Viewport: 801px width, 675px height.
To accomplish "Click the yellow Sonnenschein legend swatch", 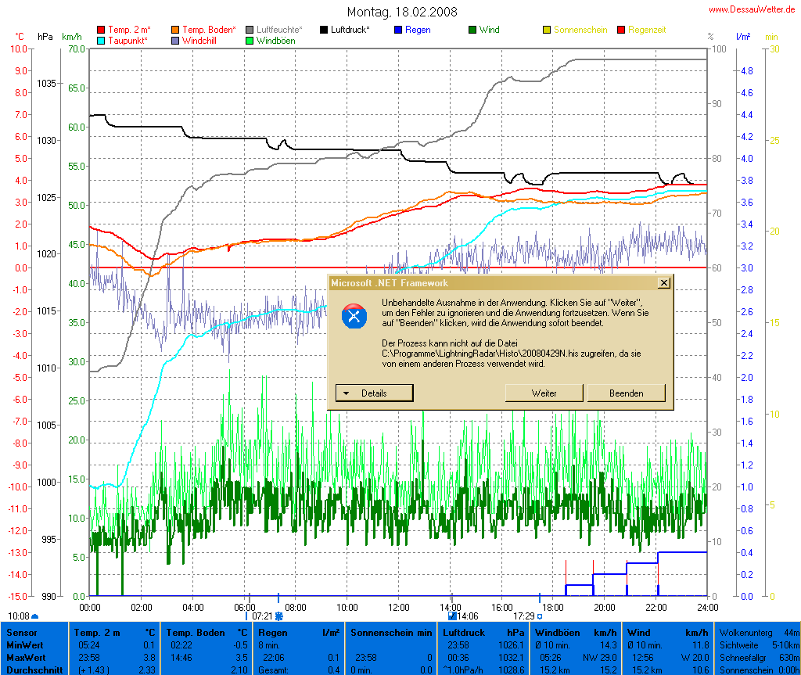I will 547,30.
